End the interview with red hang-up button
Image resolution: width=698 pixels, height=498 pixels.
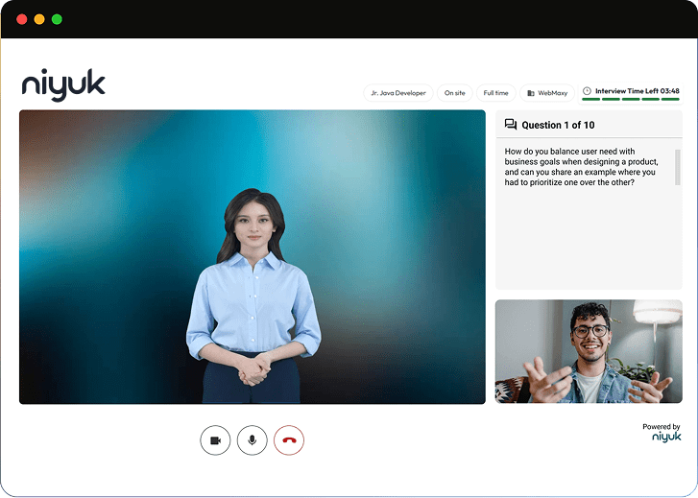(x=289, y=440)
